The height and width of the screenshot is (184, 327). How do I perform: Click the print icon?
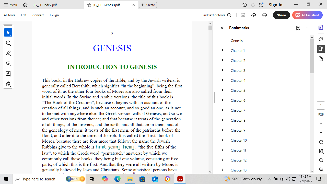pos(264,15)
